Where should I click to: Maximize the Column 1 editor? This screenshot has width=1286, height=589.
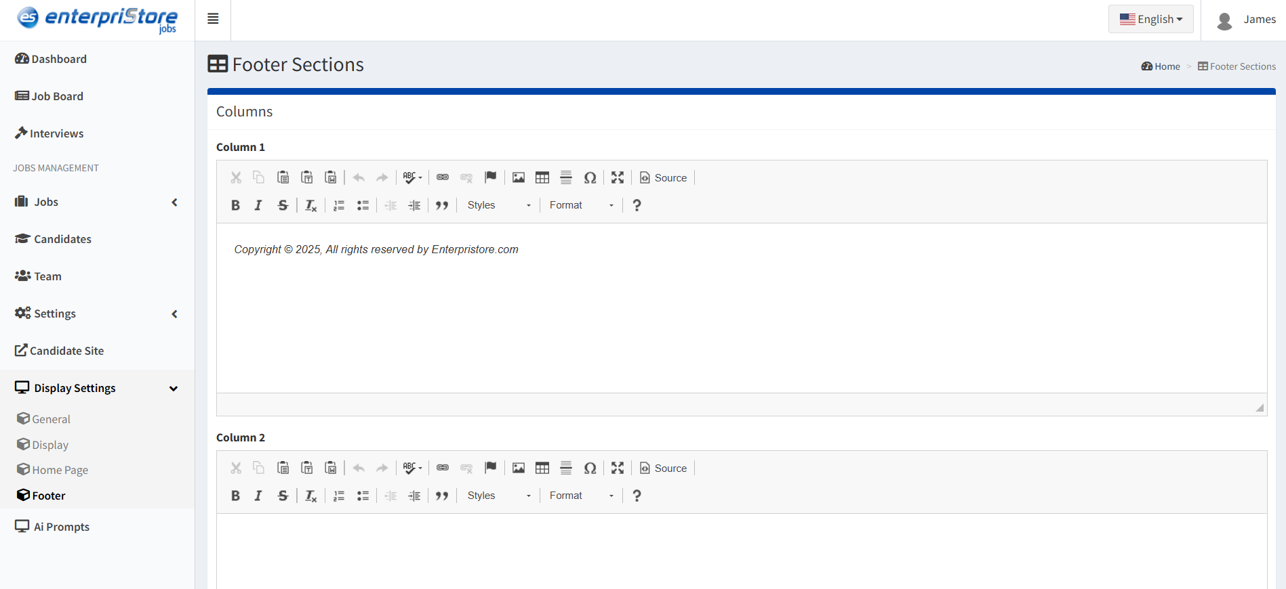click(618, 177)
